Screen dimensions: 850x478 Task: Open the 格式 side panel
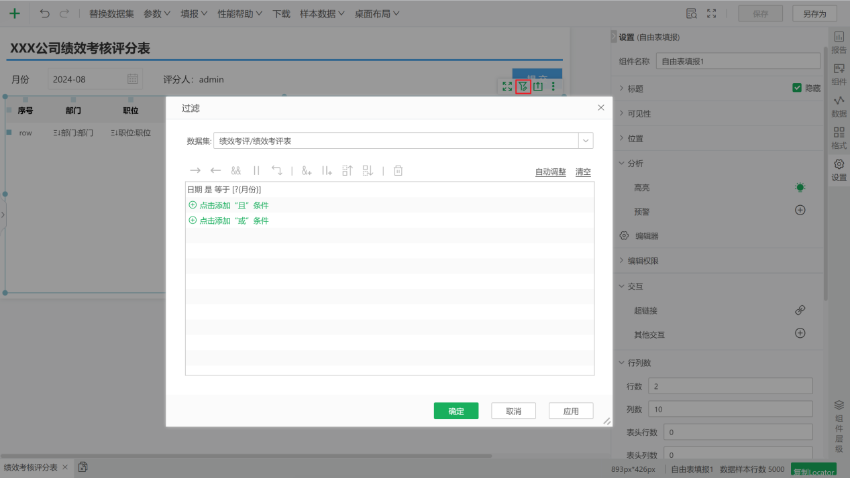coord(839,137)
